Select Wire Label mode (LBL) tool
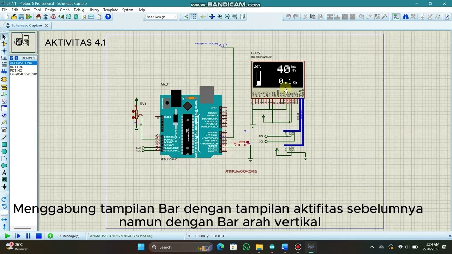 pyautogui.click(x=4, y=58)
